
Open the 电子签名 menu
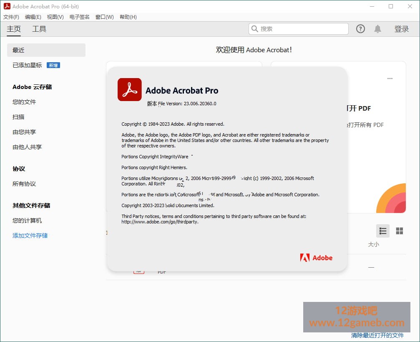coord(79,17)
